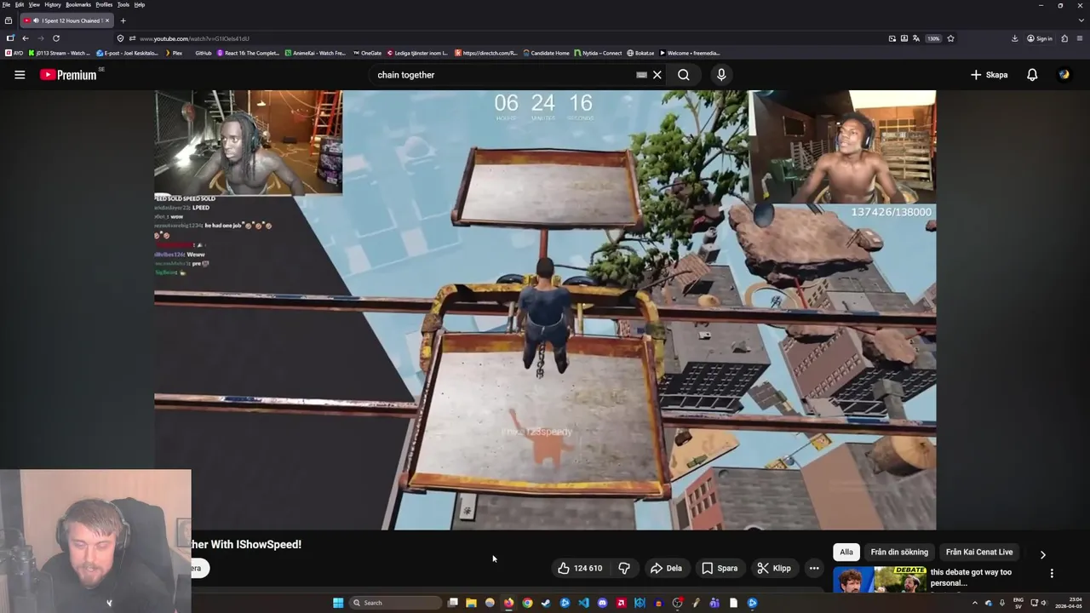Open a new browser tab

click(123, 20)
